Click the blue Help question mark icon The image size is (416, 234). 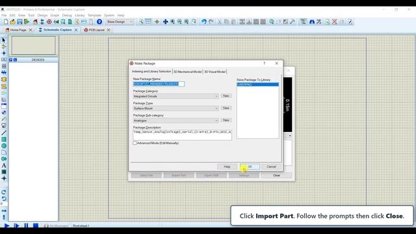tap(99, 21)
